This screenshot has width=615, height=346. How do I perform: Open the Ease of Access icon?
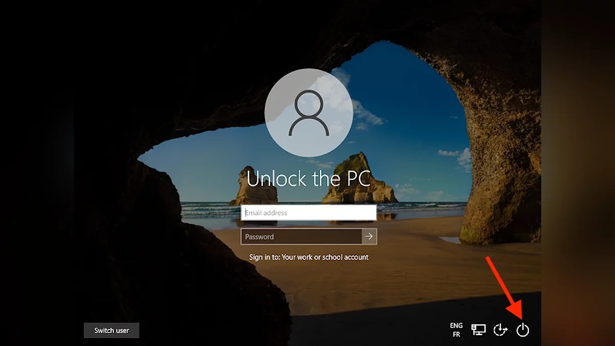[x=500, y=330]
